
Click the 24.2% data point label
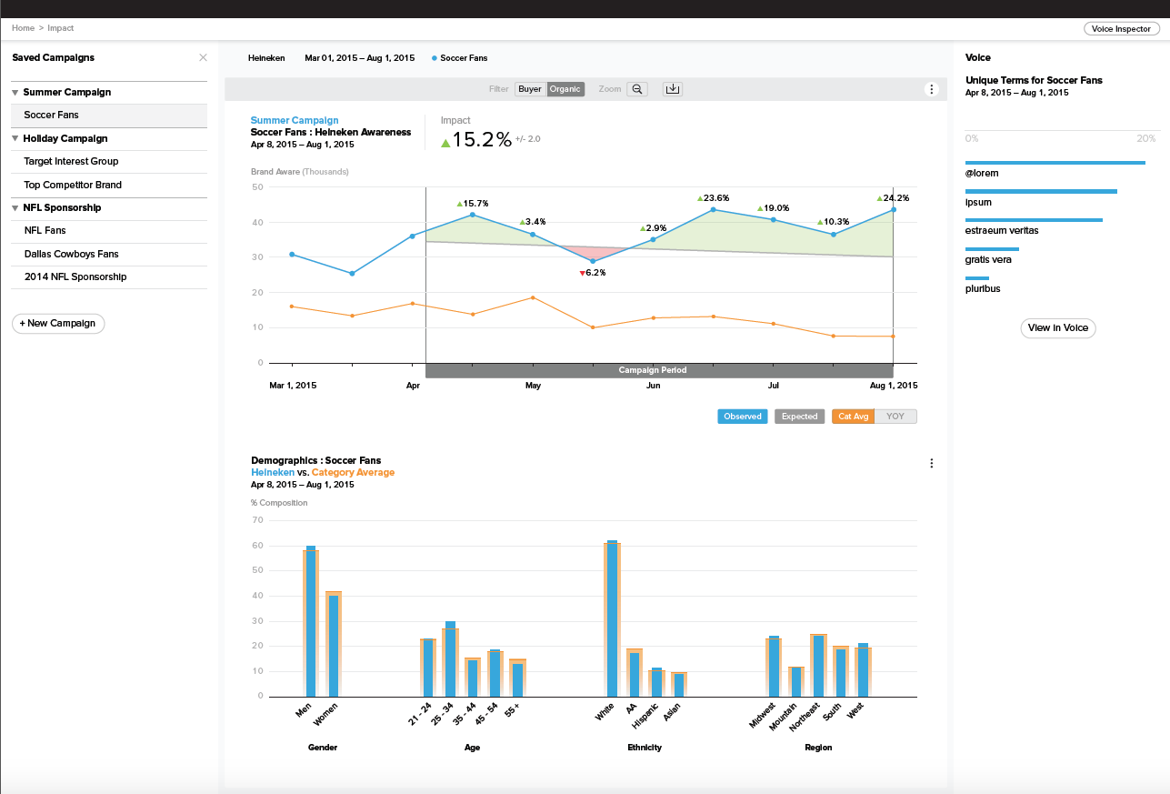893,198
